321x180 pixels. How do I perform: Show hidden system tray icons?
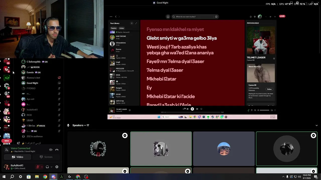tap(284, 177)
